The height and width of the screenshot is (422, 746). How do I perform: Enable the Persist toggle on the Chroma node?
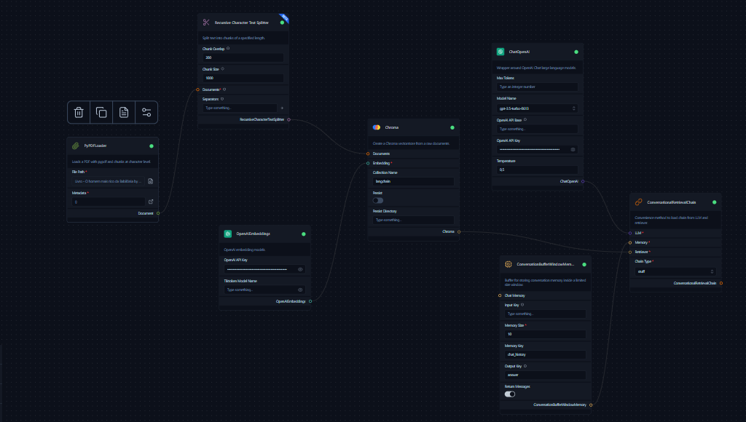tap(377, 200)
